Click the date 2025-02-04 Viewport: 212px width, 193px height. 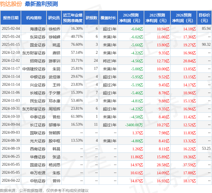point(11,29)
